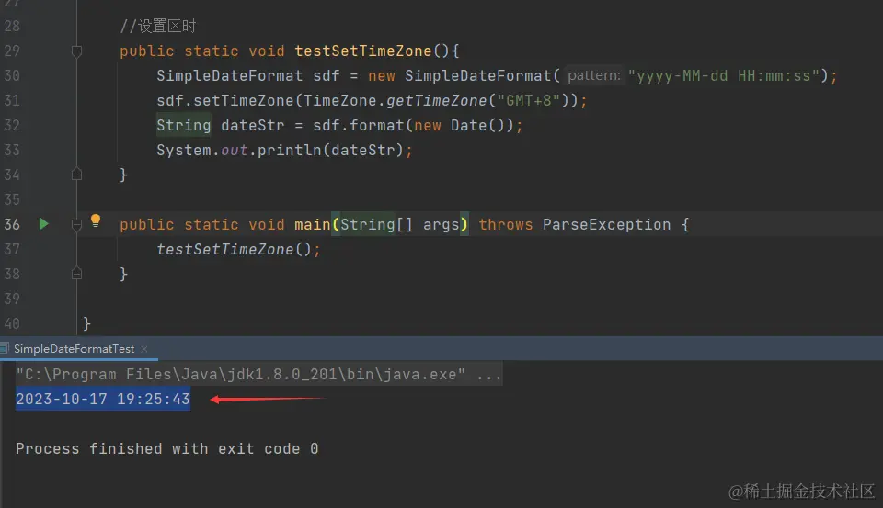883x508 pixels.
Task: Click System.out.println(dateStr) statement
Action: [x=284, y=151]
